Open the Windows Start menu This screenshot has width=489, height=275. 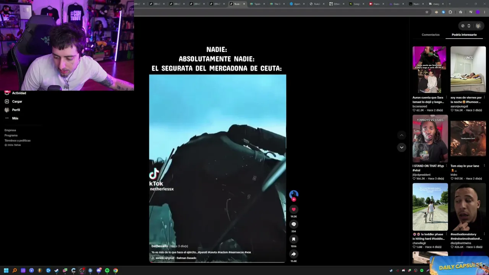(6, 270)
